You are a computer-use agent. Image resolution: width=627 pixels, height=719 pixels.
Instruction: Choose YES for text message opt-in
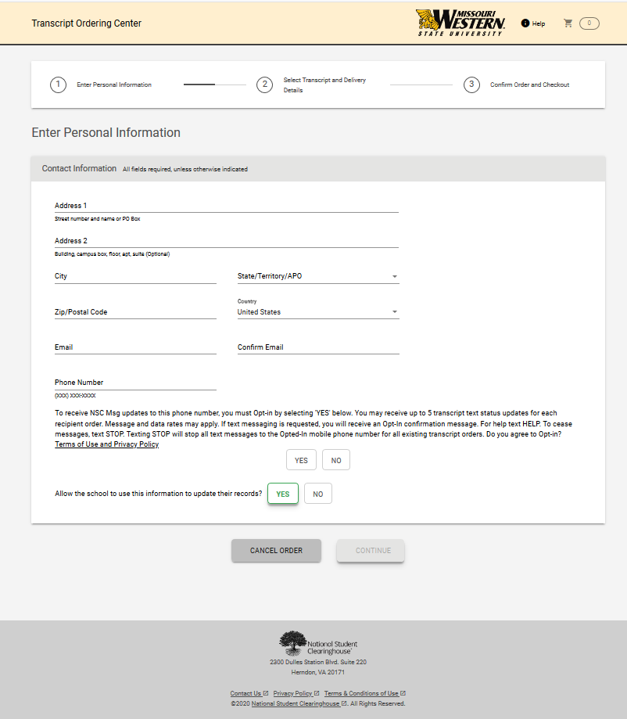coord(301,460)
